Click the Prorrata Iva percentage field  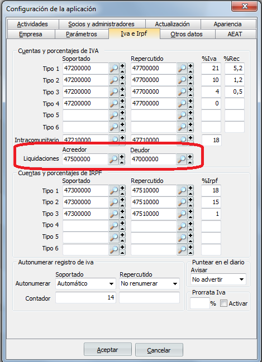point(199,303)
